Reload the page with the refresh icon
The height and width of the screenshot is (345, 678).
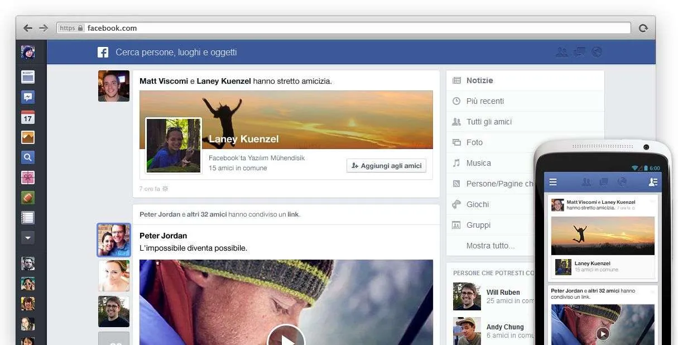(643, 28)
